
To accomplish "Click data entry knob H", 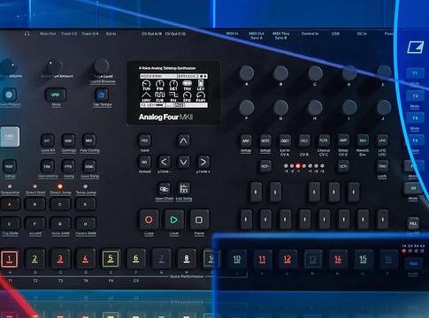I will point(315,107).
